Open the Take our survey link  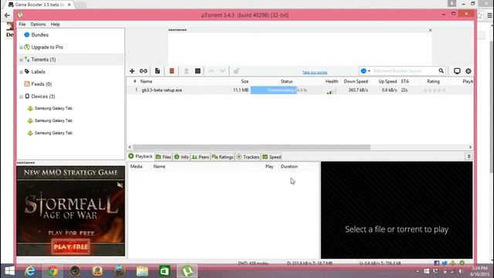coord(315,73)
